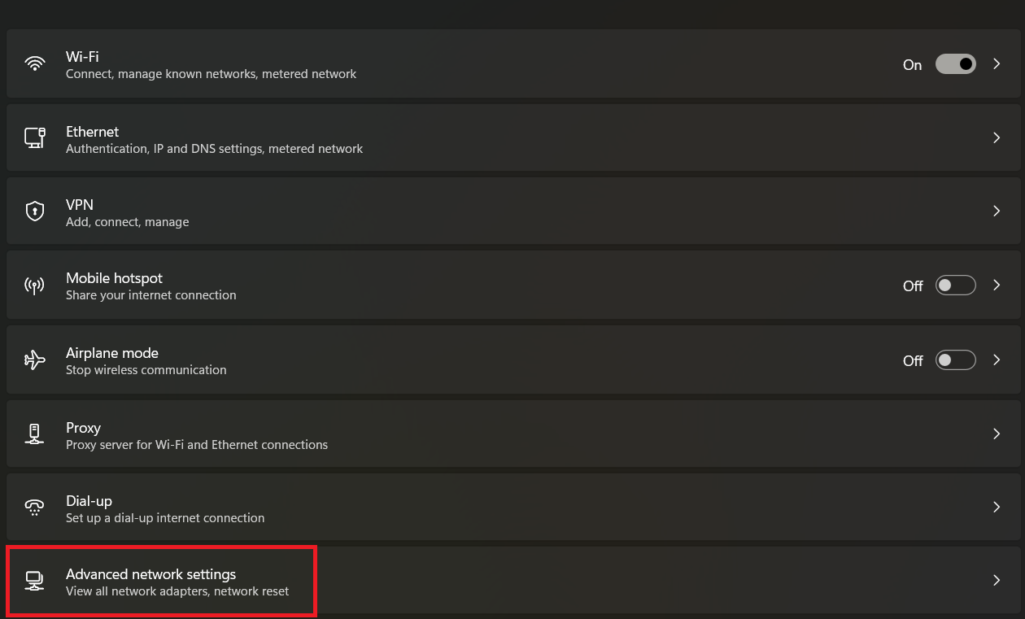
Task: Turn off the Wi-Fi toggle
Action: click(955, 64)
